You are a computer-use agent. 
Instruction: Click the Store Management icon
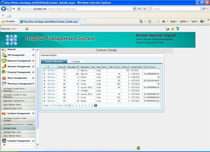click(4, 78)
